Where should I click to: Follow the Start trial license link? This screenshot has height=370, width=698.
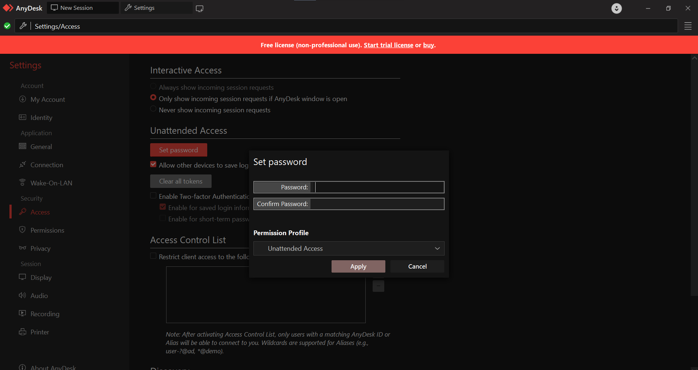tap(388, 45)
